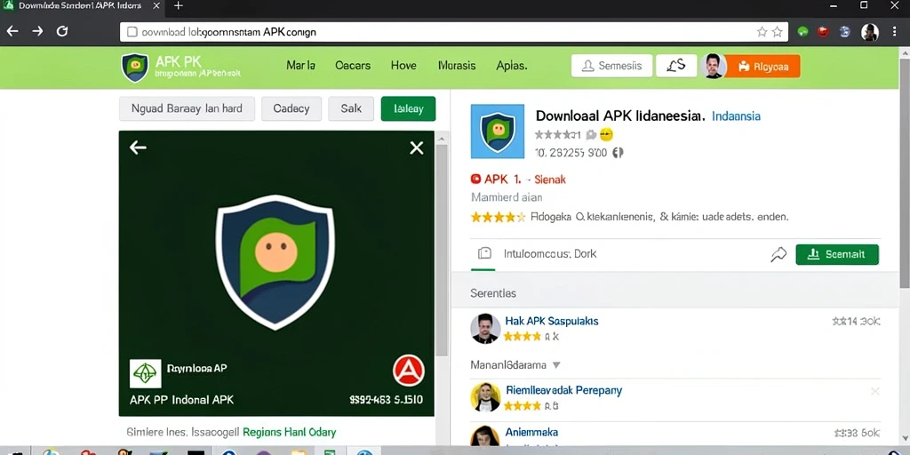This screenshot has height=455, width=910.
Task: Click the red extension icon in toolbar
Action: (x=823, y=32)
